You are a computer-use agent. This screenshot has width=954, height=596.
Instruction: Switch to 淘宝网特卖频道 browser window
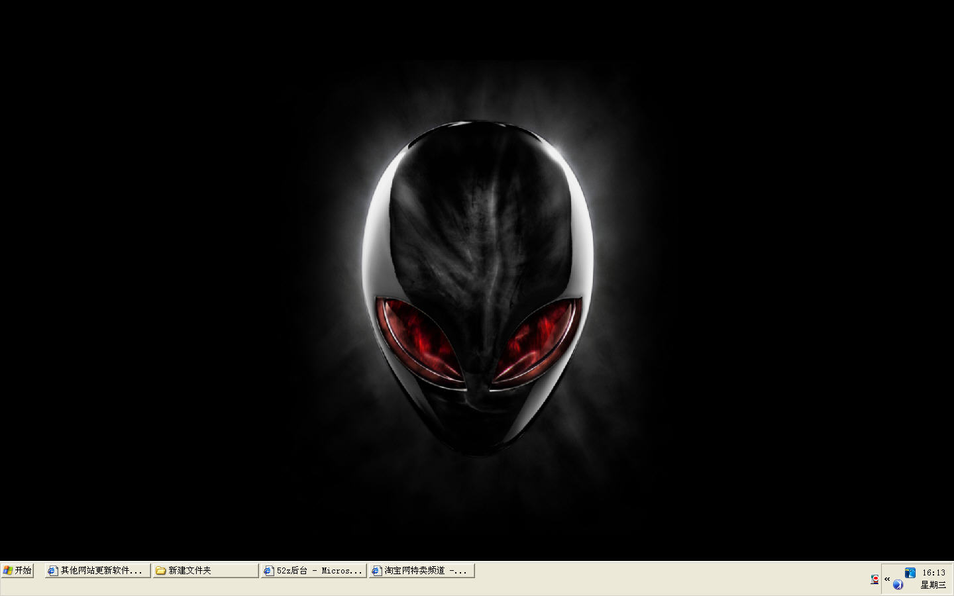point(422,570)
